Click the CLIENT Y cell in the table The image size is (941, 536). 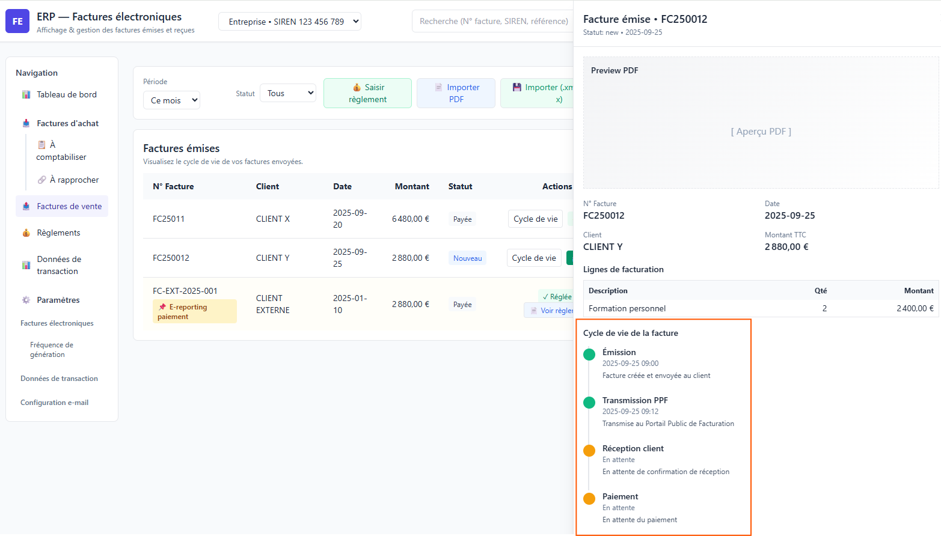coord(273,258)
